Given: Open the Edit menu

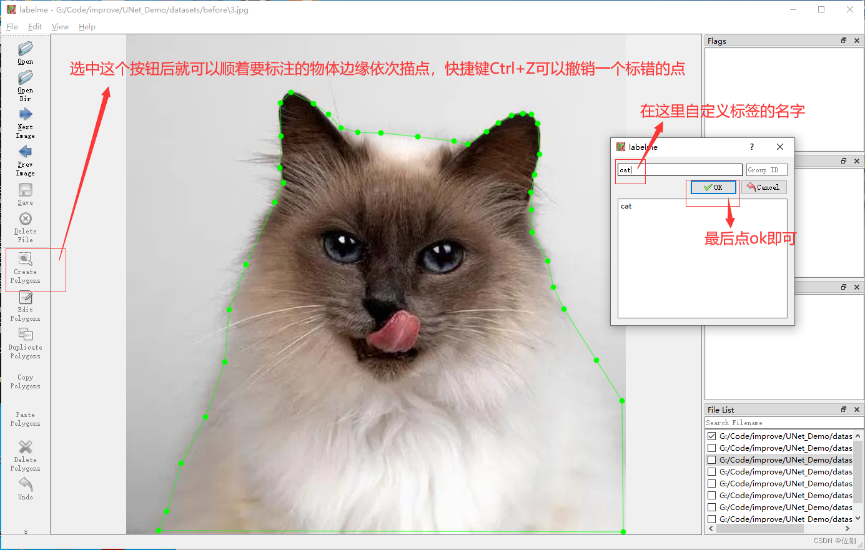Looking at the screenshot, I should [x=35, y=26].
